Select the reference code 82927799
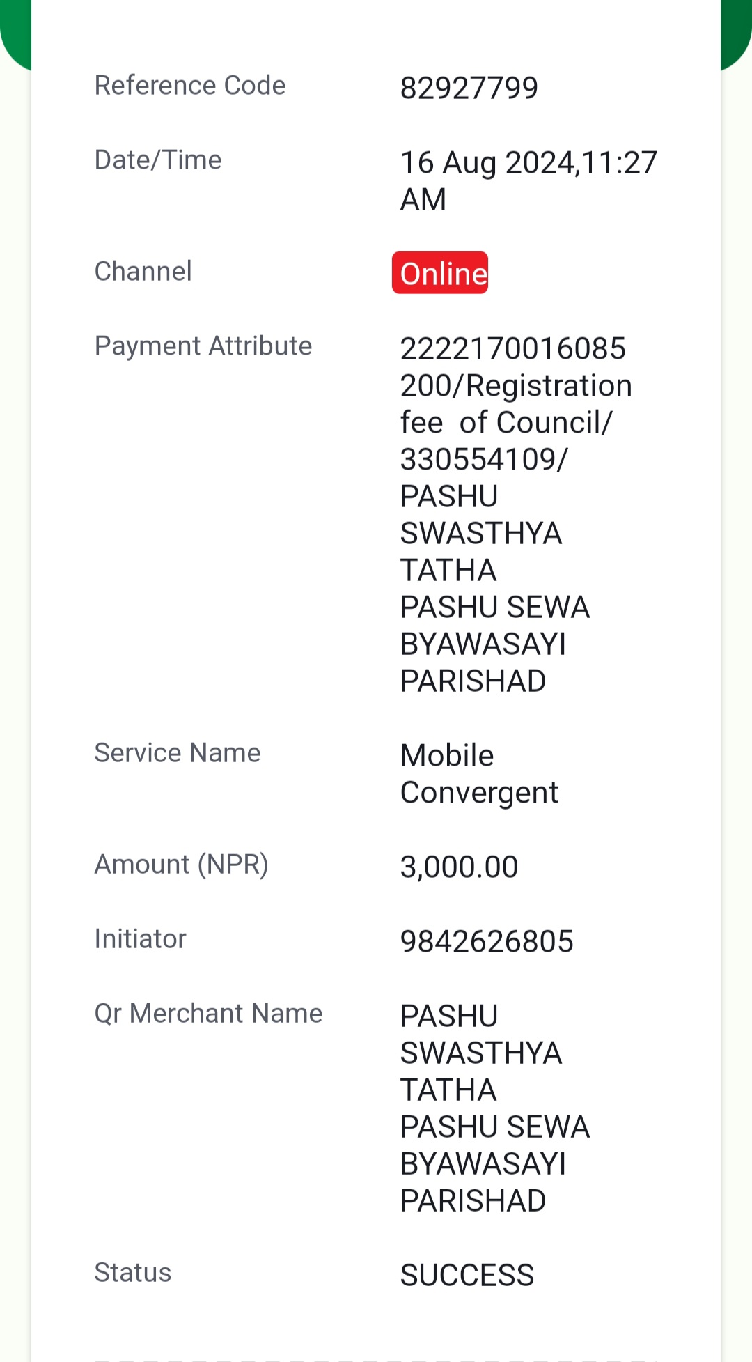Image resolution: width=752 pixels, height=1362 pixels. 469,88
